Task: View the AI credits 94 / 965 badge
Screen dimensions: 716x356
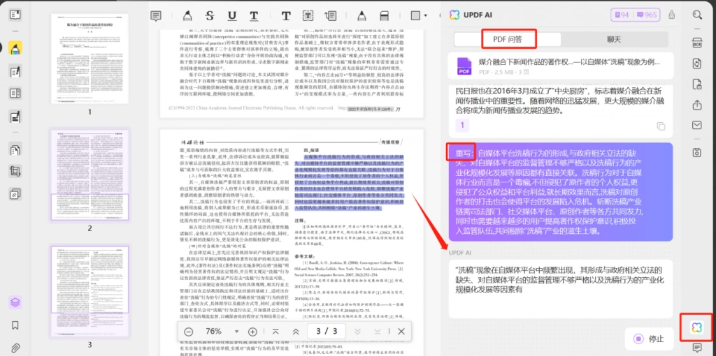Action: (636, 15)
